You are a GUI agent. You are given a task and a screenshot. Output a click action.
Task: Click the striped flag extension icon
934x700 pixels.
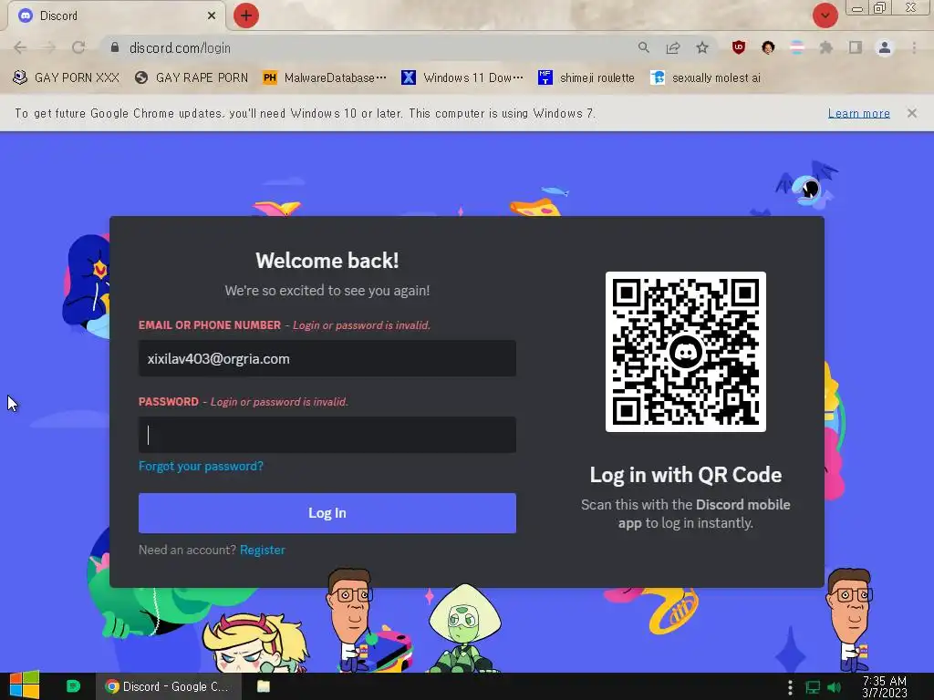click(797, 47)
